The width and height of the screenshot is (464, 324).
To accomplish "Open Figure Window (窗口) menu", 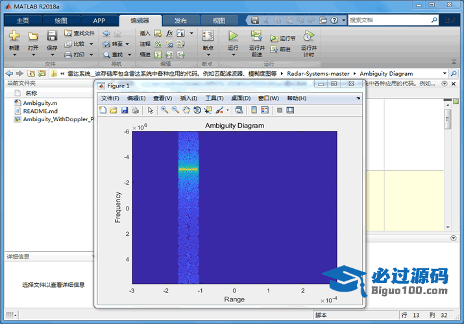I will click(x=269, y=98).
